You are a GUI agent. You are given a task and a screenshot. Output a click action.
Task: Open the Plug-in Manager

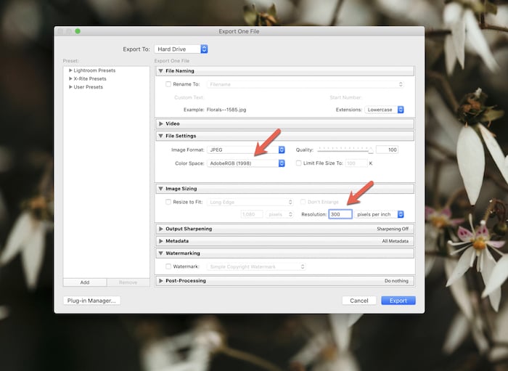pyautogui.click(x=91, y=301)
